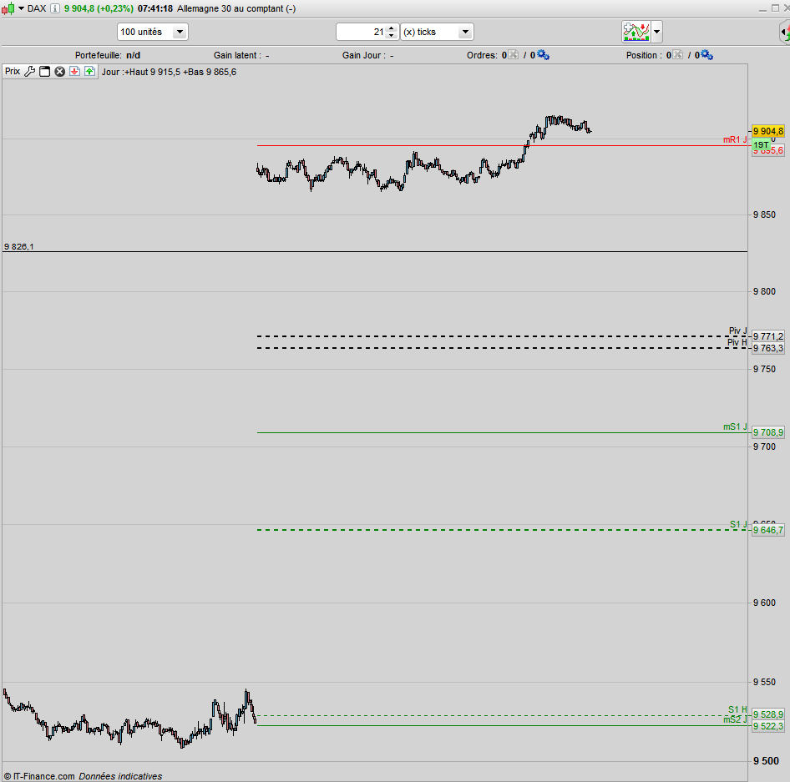The width and height of the screenshot is (790, 782).
Task: Click the add indicator chart icon
Action: coord(636,32)
